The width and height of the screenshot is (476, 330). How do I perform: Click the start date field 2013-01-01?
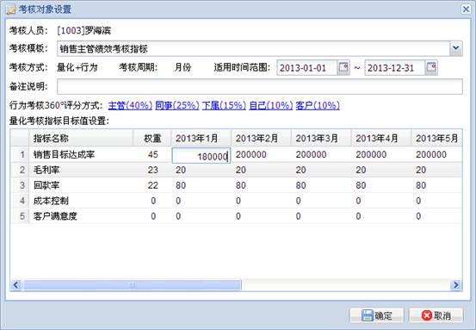point(307,68)
